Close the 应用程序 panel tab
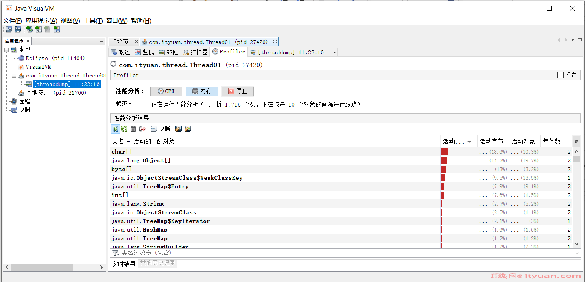This screenshot has width=585, height=282. coord(28,41)
